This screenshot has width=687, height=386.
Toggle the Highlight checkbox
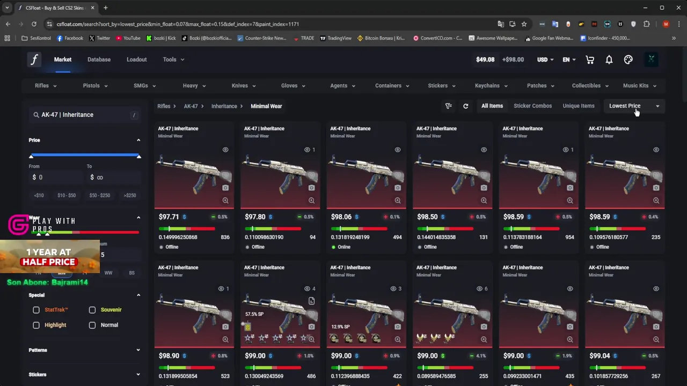point(36,325)
